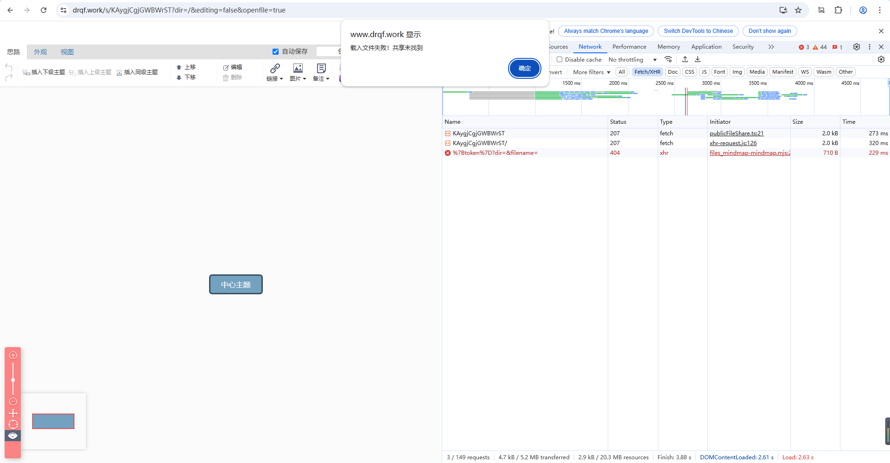
Task: Open xhr-request.js:126 initiator link
Action: [x=733, y=143]
